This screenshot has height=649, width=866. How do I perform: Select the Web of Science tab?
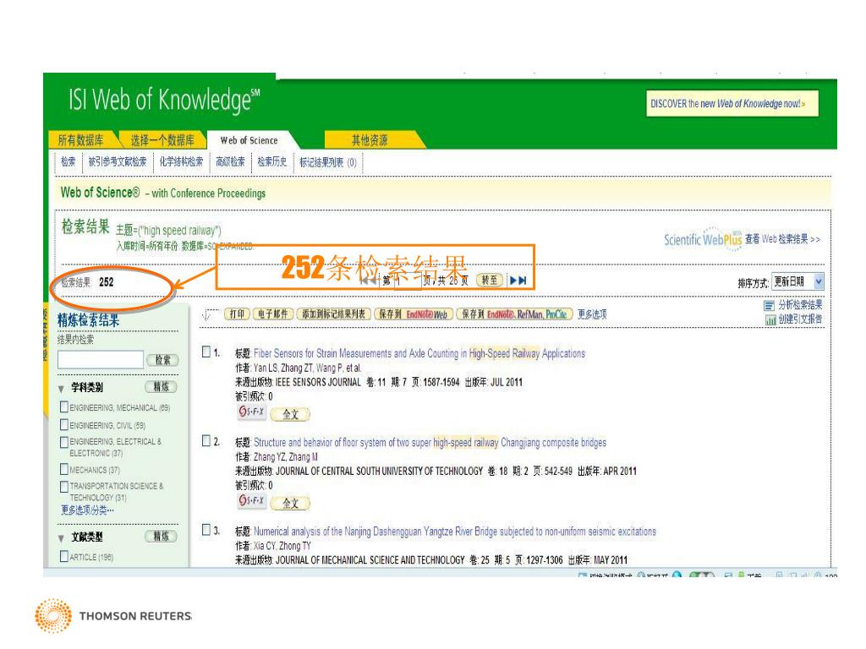click(x=249, y=140)
